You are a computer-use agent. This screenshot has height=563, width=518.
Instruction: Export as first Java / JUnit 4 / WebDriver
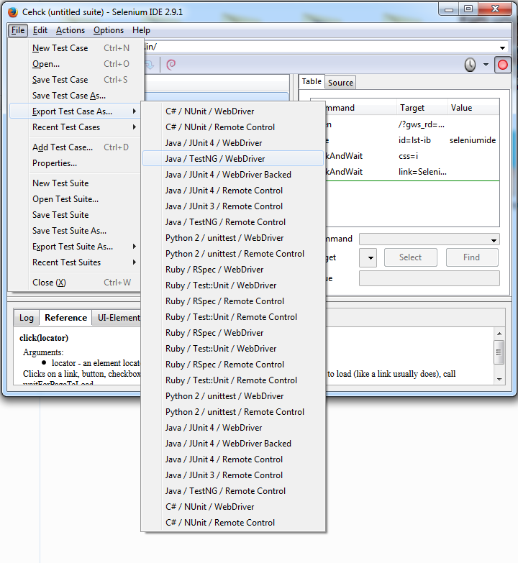(x=233, y=143)
